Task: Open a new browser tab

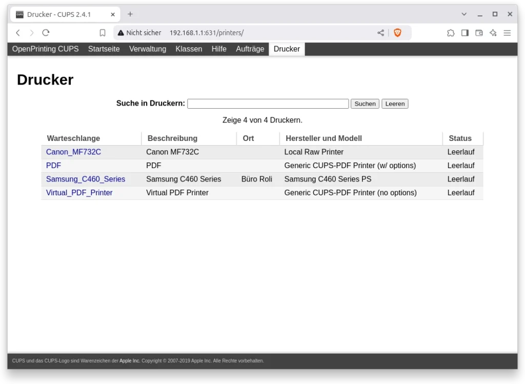Action: coord(130,14)
